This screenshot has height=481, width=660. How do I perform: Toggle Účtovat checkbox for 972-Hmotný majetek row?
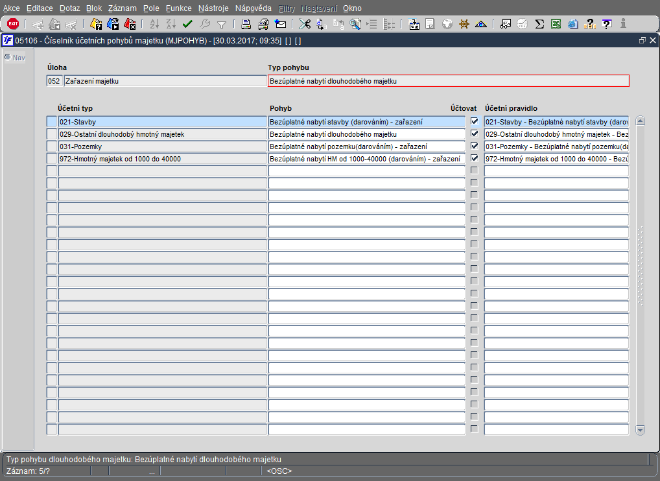tap(475, 158)
